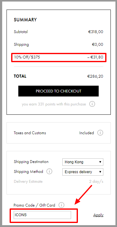This screenshot has height=227, width=117.
Task: Focus the promo code field containing ICONS
Action: (42, 215)
